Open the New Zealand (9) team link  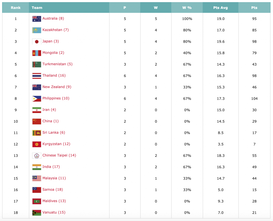pos(57,87)
